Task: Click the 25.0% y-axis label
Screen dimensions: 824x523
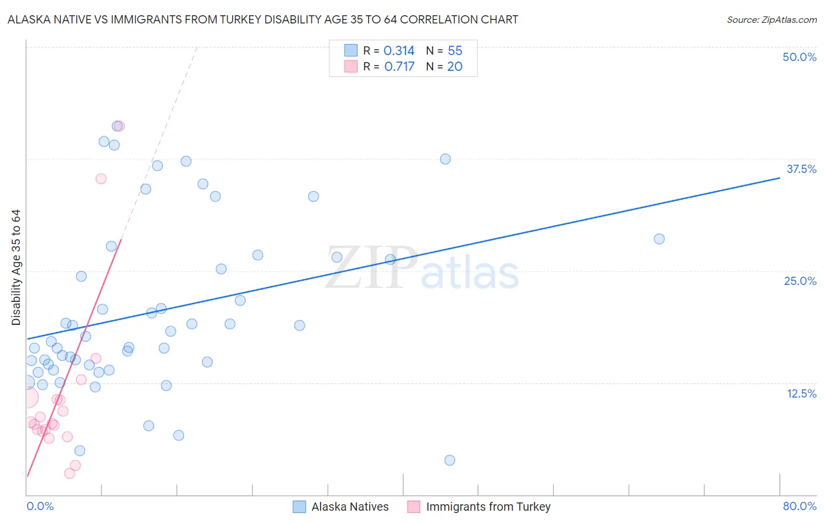Action: coord(800,281)
